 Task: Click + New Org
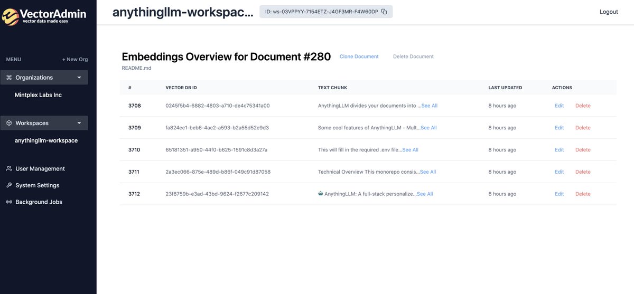pos(75,60)
